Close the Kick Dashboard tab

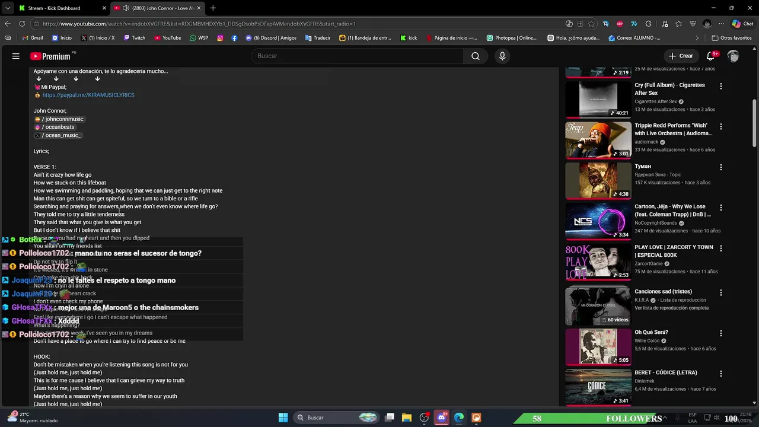(105, 8)
